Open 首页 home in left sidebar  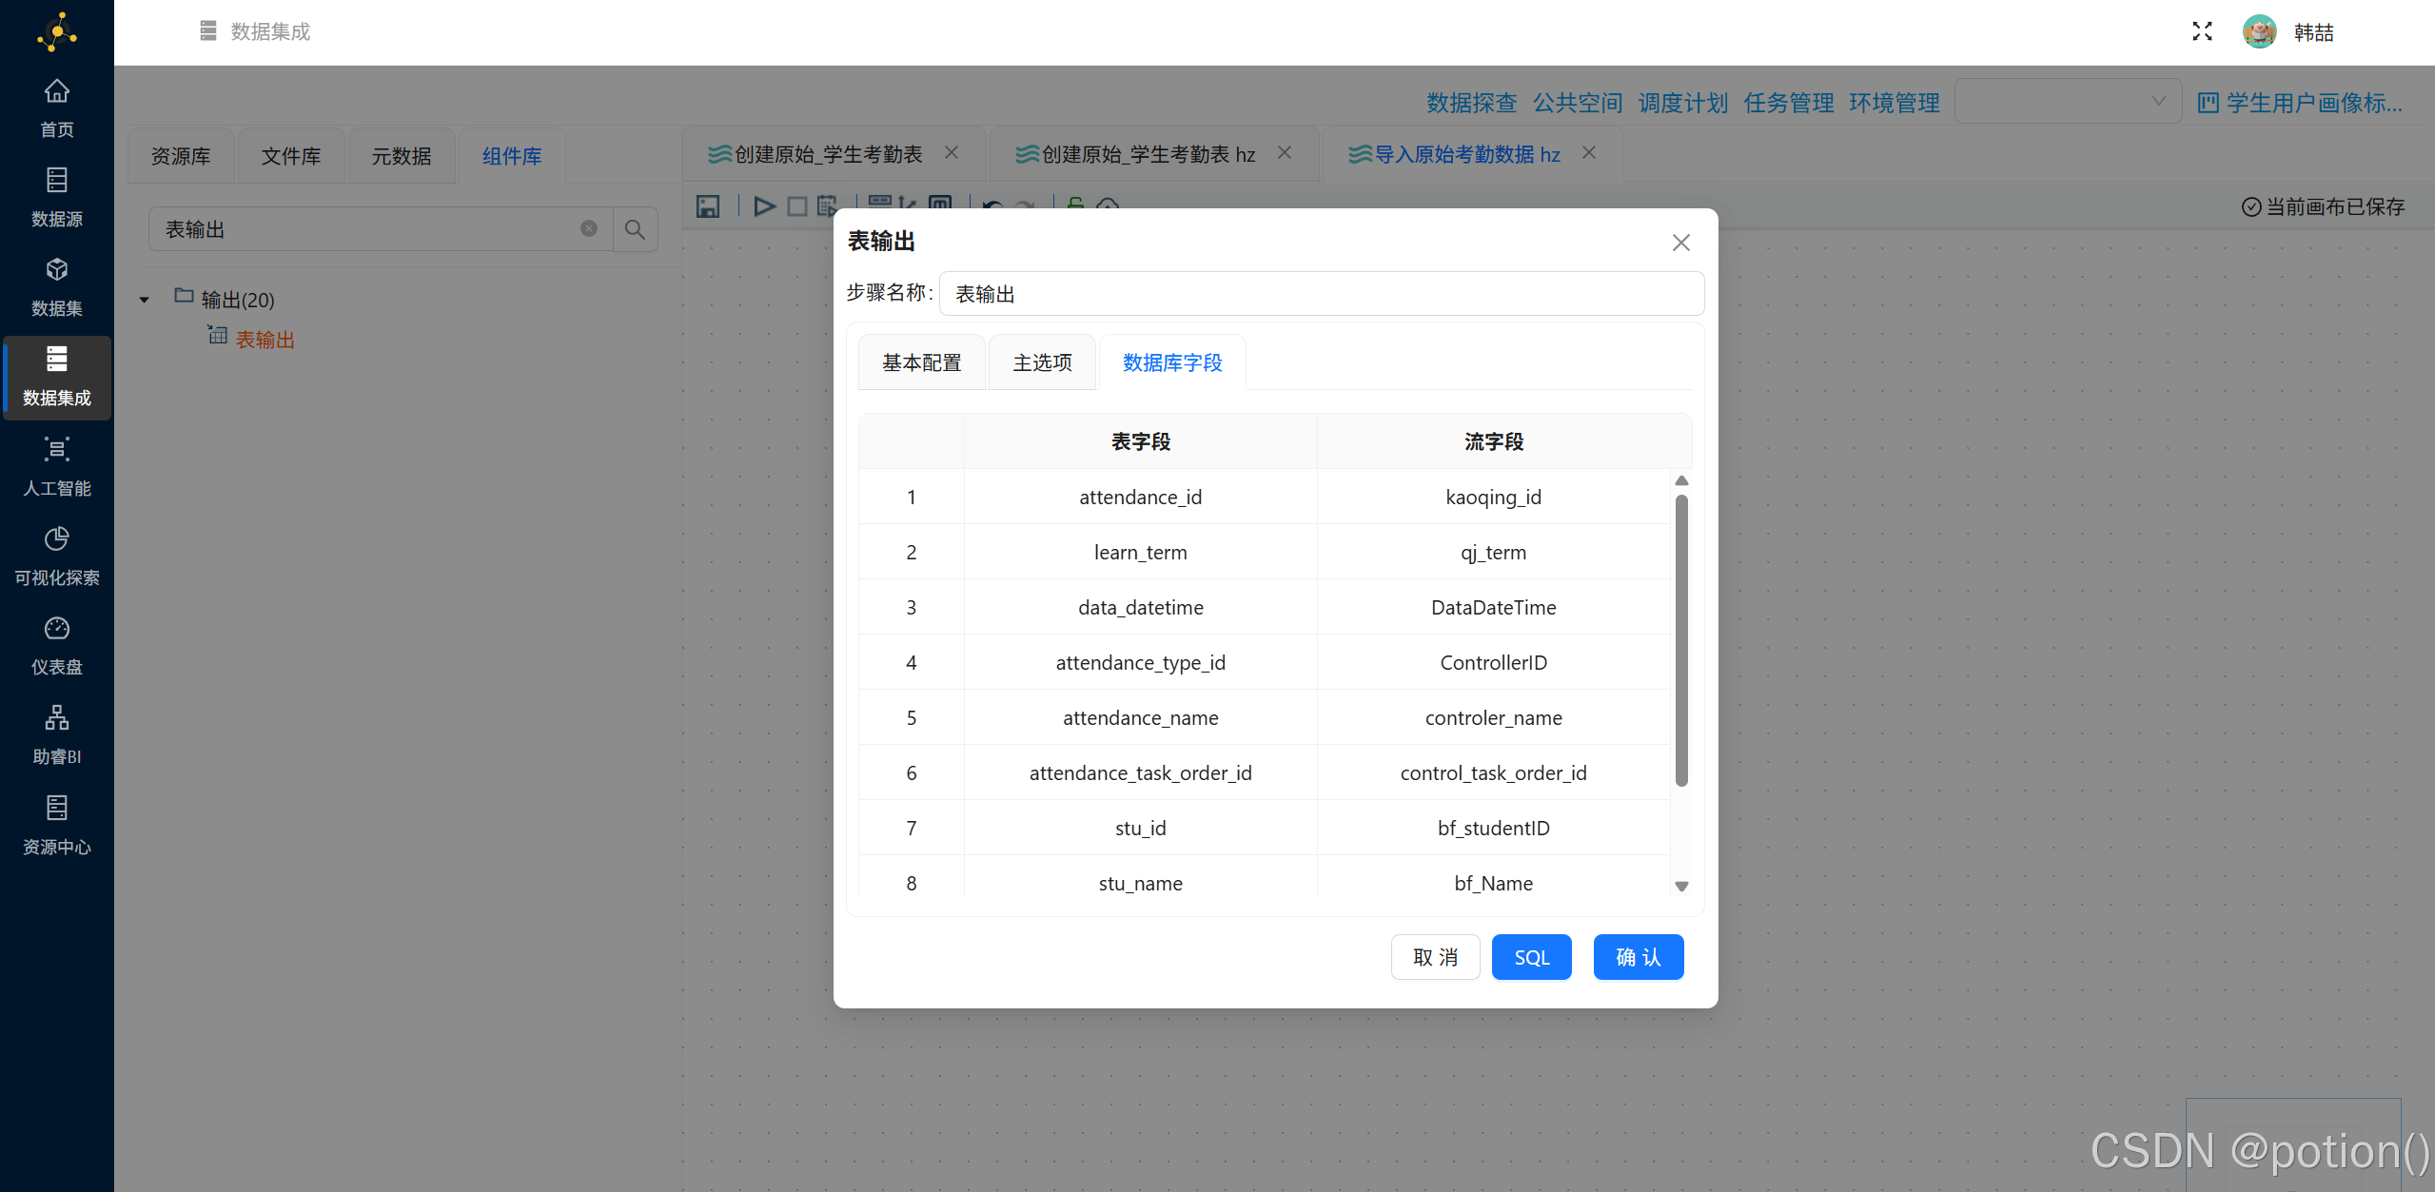click(57, 108)
